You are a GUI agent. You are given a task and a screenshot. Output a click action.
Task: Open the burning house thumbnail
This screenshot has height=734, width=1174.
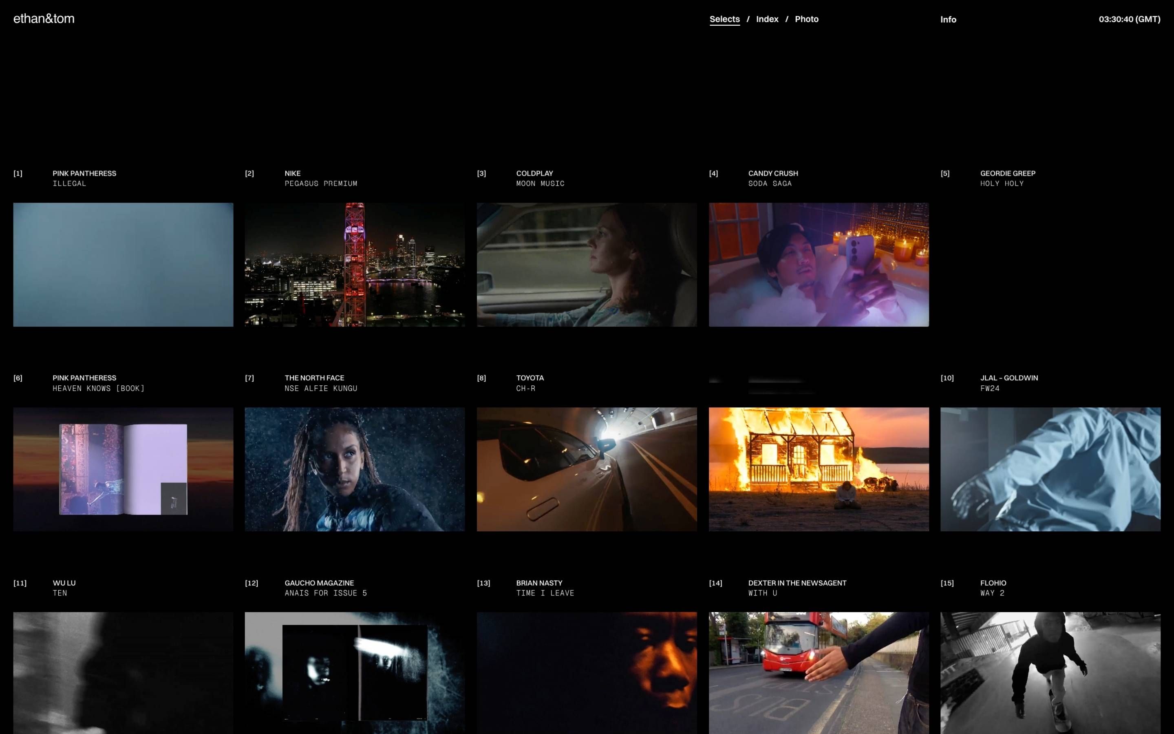(819, 469)
